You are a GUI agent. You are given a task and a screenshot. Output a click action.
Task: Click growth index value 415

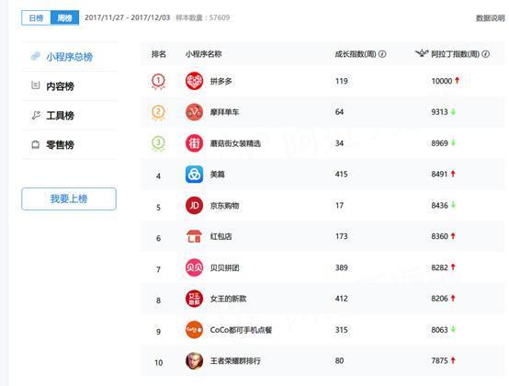point(342,175)
